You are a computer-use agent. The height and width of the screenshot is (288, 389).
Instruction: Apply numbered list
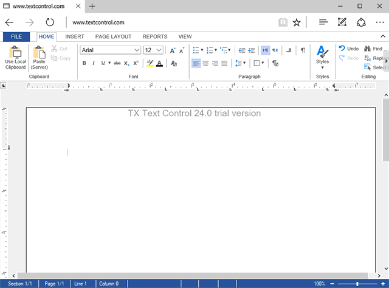click(210, 50)
